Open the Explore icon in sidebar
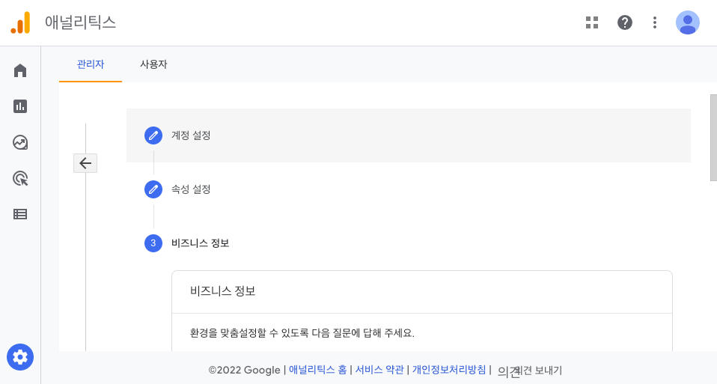Viewport: 717px width, 384px height. click(x=20, y=142)
